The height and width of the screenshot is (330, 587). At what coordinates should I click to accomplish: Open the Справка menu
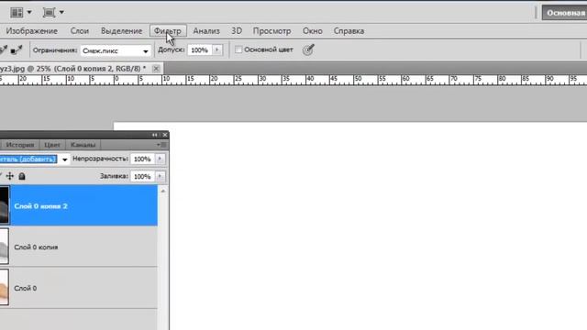click(349, 31)
